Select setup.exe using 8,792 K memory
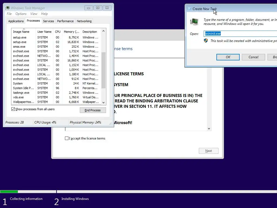The image size is (277, 208). tap(56, 37)
